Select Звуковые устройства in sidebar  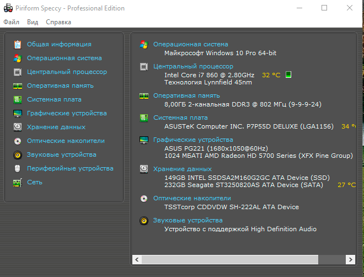click(x=62, y=155)
